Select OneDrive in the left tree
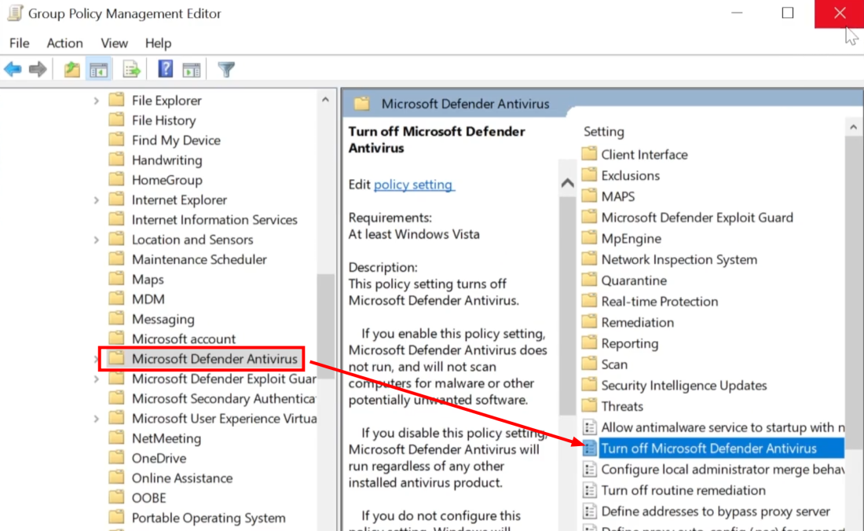The image size is (864, 531). click(x=158, y=458)
